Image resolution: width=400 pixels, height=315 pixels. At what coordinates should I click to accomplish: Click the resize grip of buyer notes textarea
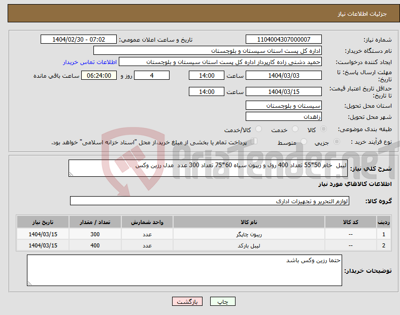point(29,283)
